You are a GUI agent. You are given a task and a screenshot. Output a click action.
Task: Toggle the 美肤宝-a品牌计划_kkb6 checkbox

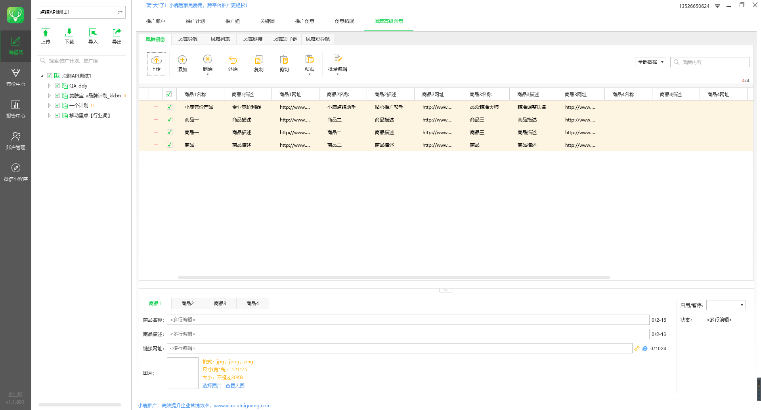pos(57,95)
